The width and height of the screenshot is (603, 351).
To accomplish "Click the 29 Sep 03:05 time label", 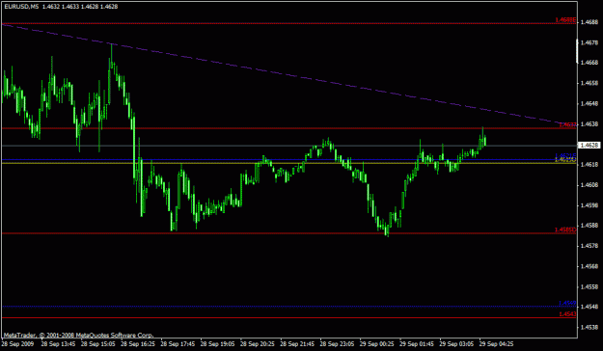I will [456, 343].
